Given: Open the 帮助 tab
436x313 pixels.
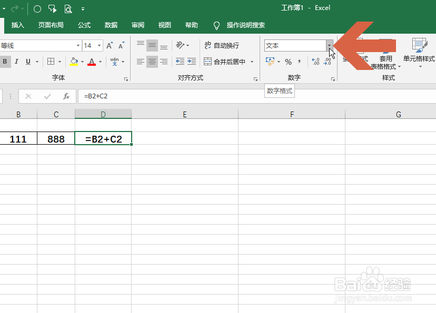Looking at the screenshot, I should 192,25.
